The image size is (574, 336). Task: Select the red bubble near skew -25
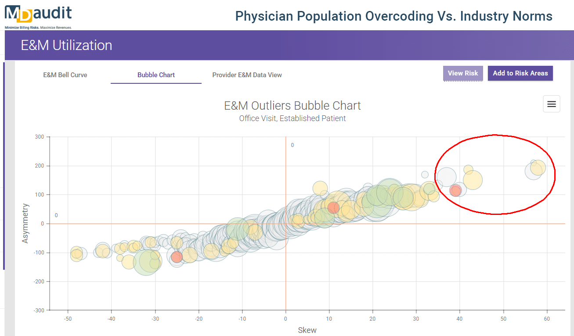point(177,257)
